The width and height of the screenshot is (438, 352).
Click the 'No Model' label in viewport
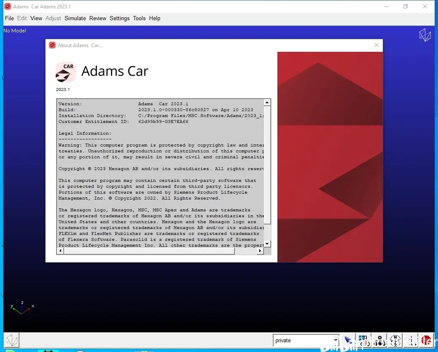point(15,31)
